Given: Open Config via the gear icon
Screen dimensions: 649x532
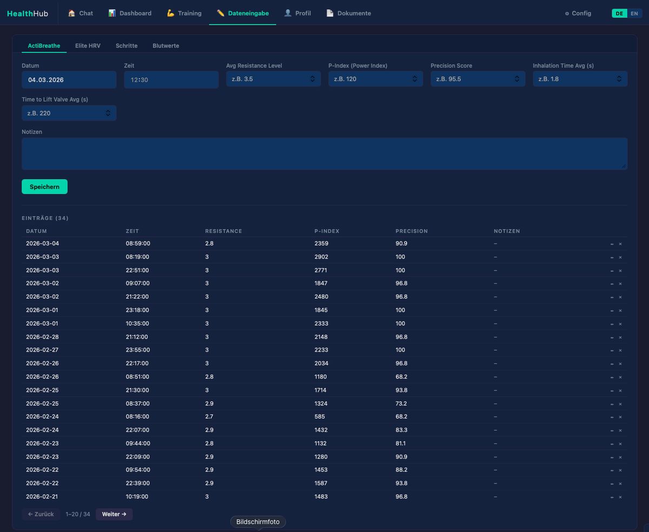Looking at the screenshot, I should pyautogui.click(x=567, y=14).
